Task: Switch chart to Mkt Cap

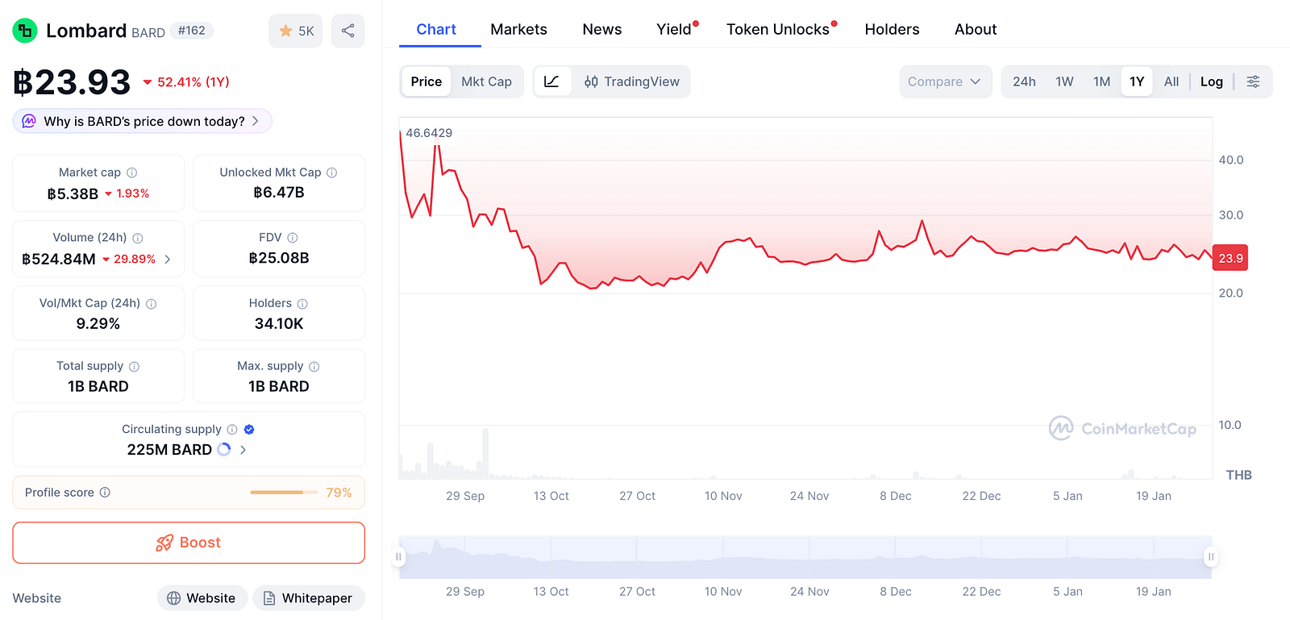Action: tap(486, 81)
